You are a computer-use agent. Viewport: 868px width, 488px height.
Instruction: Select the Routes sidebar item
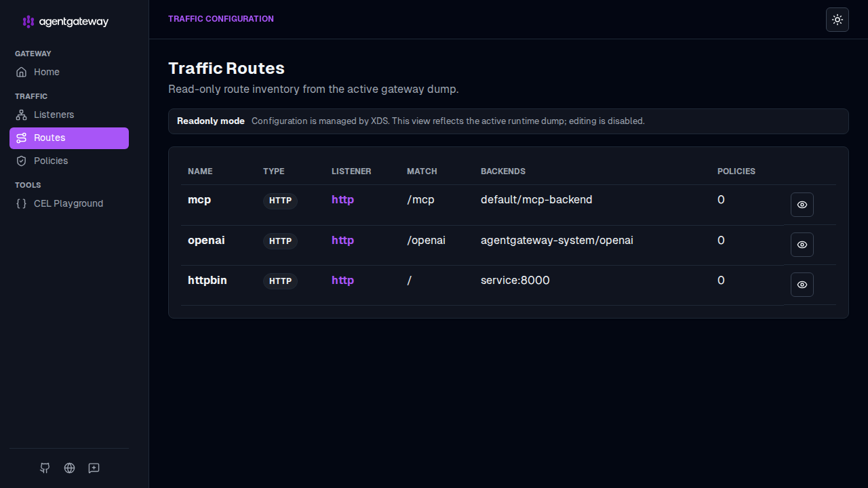click(69, 138)
